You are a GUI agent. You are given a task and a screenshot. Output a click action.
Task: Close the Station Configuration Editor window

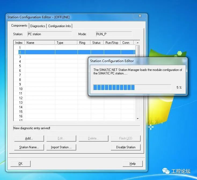tap(140, 16)
